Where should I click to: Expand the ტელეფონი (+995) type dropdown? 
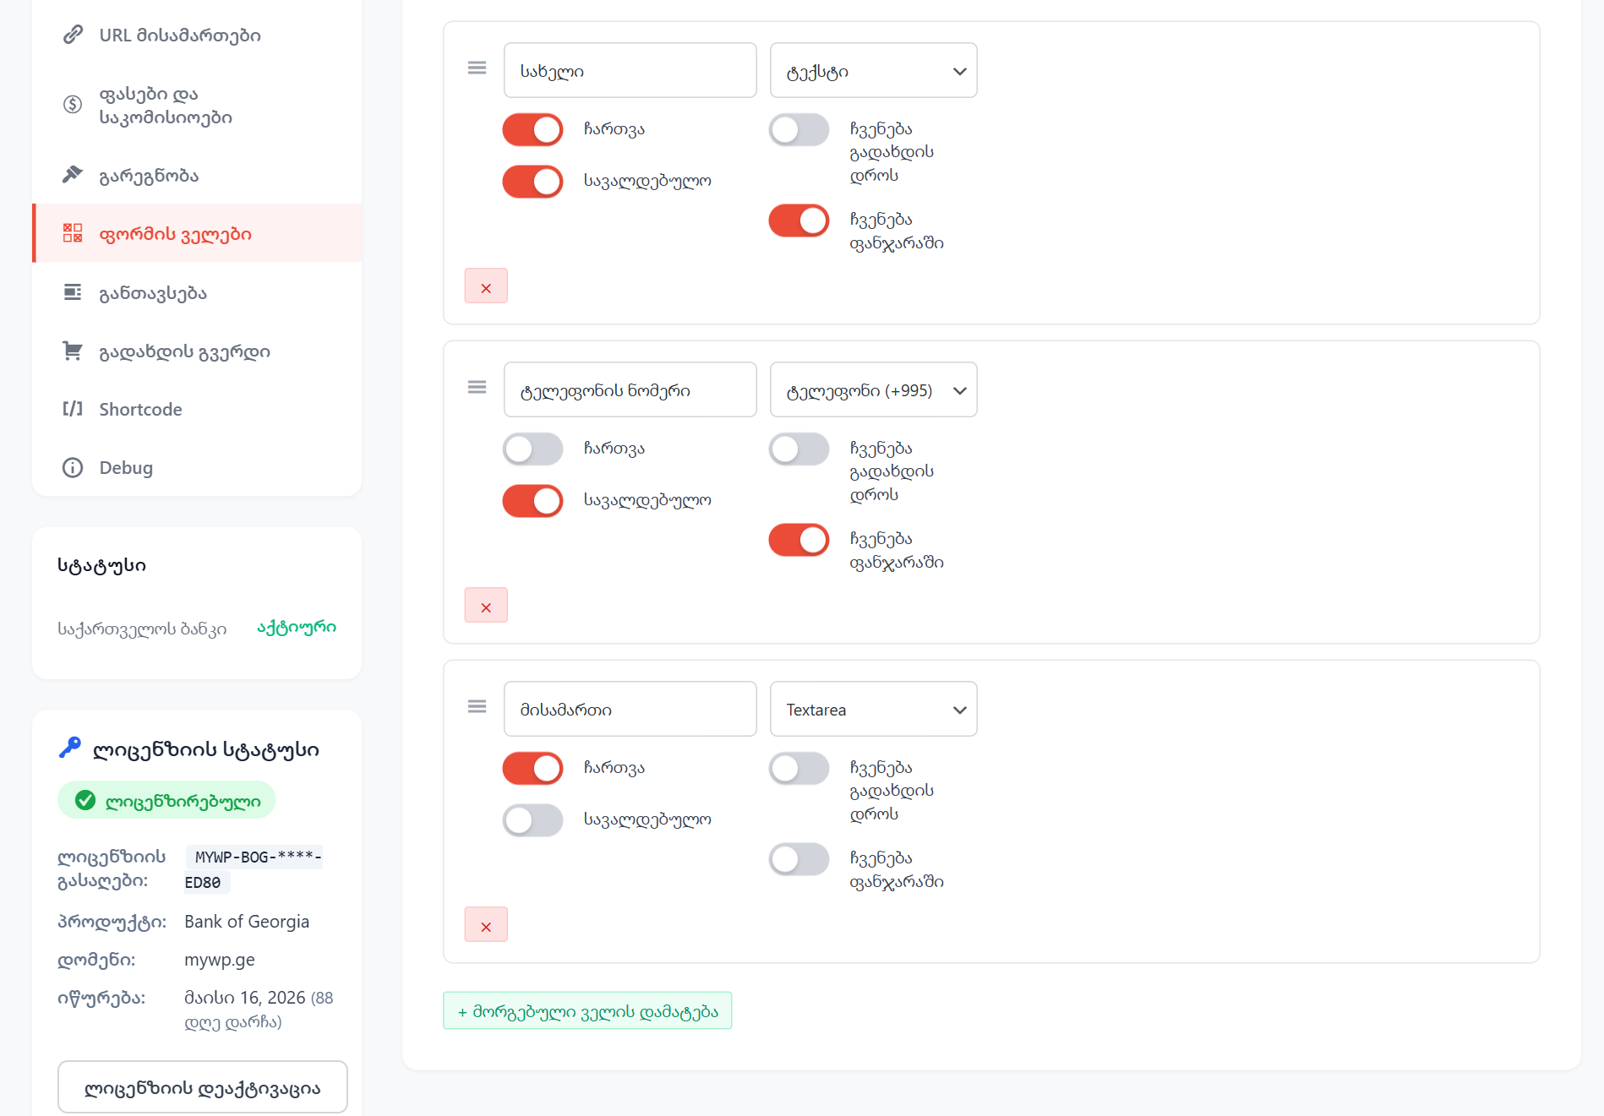[873, 390]
